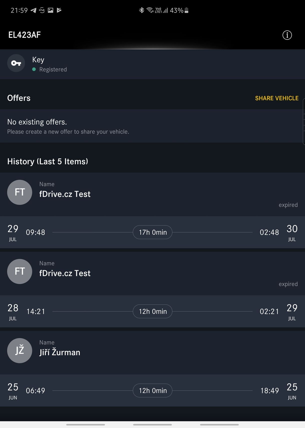Open the vehicle info icon
305x428 pixels.
(x=287, y=35)
